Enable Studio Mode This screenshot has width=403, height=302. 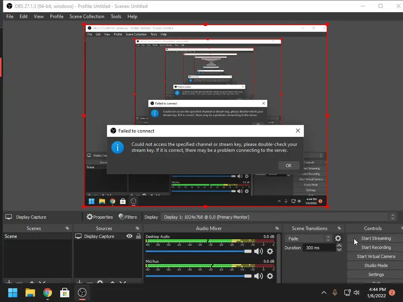pos(376,265)
